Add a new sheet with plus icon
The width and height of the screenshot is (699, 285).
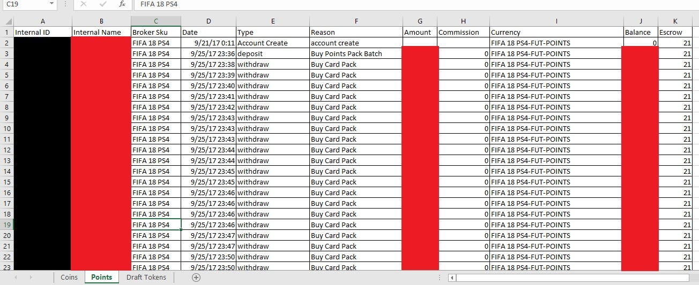point(196,277)
